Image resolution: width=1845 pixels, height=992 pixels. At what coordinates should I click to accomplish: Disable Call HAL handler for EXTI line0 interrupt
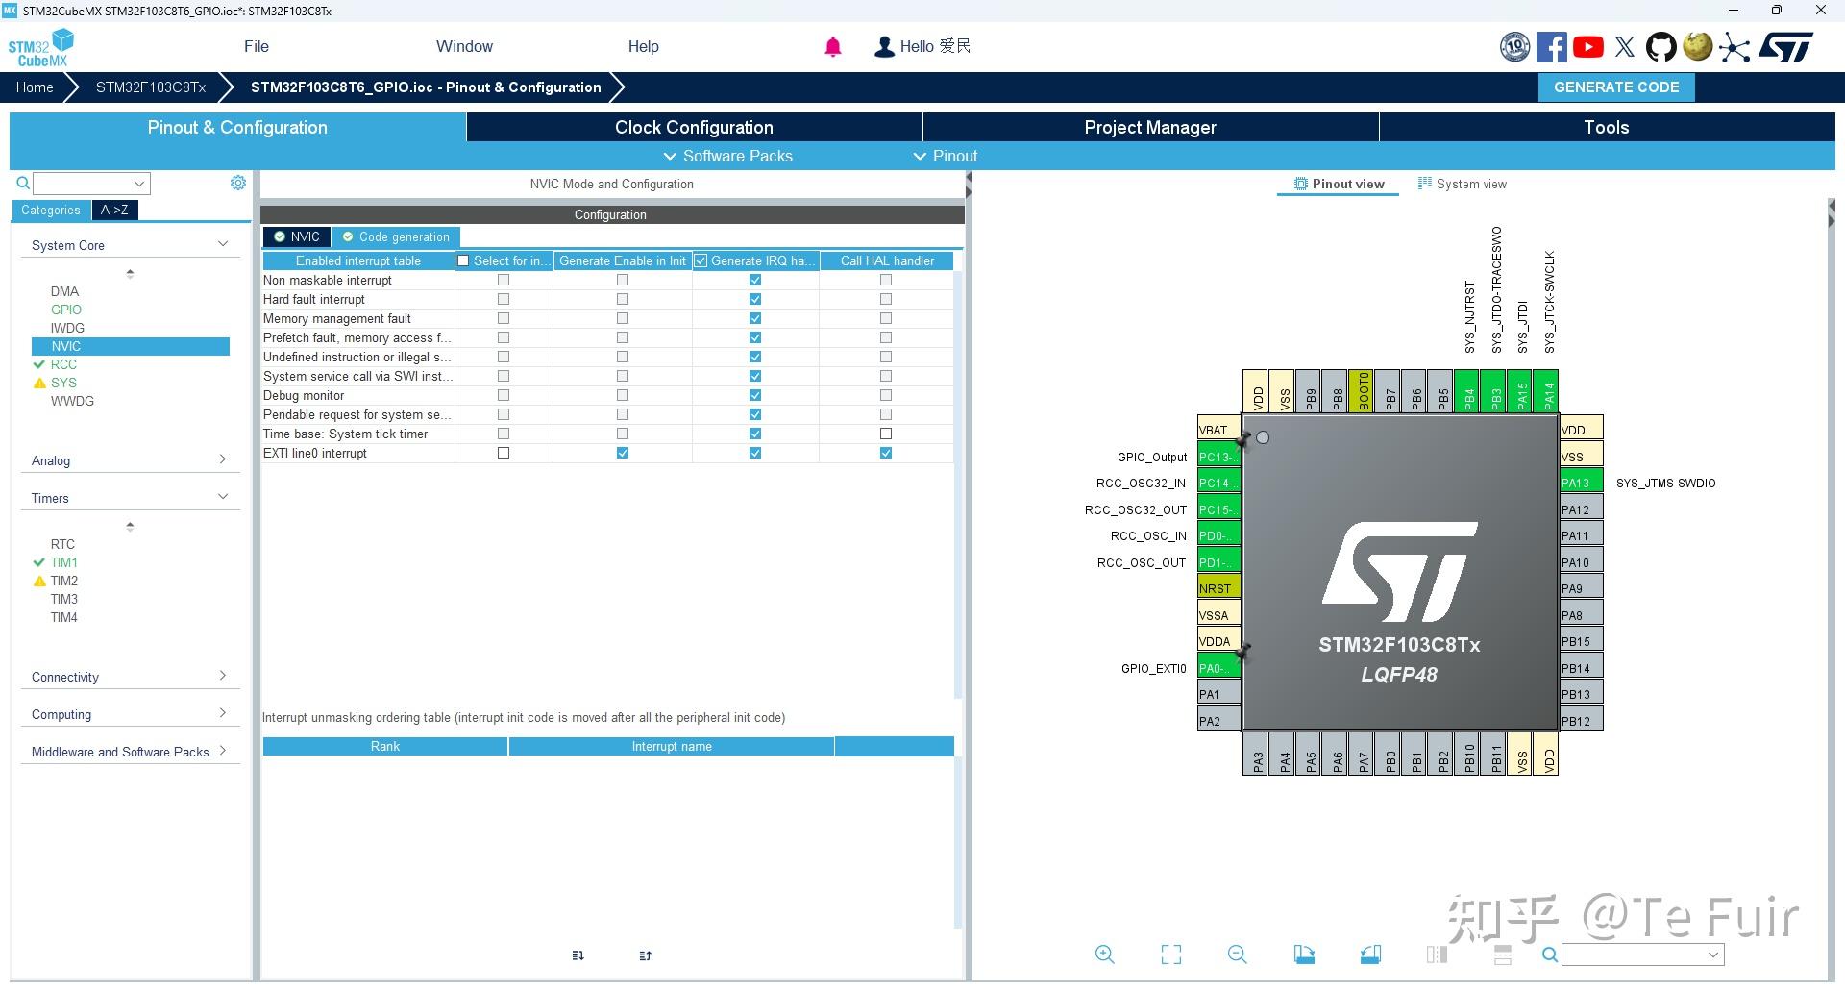click(x=885, y=453)
